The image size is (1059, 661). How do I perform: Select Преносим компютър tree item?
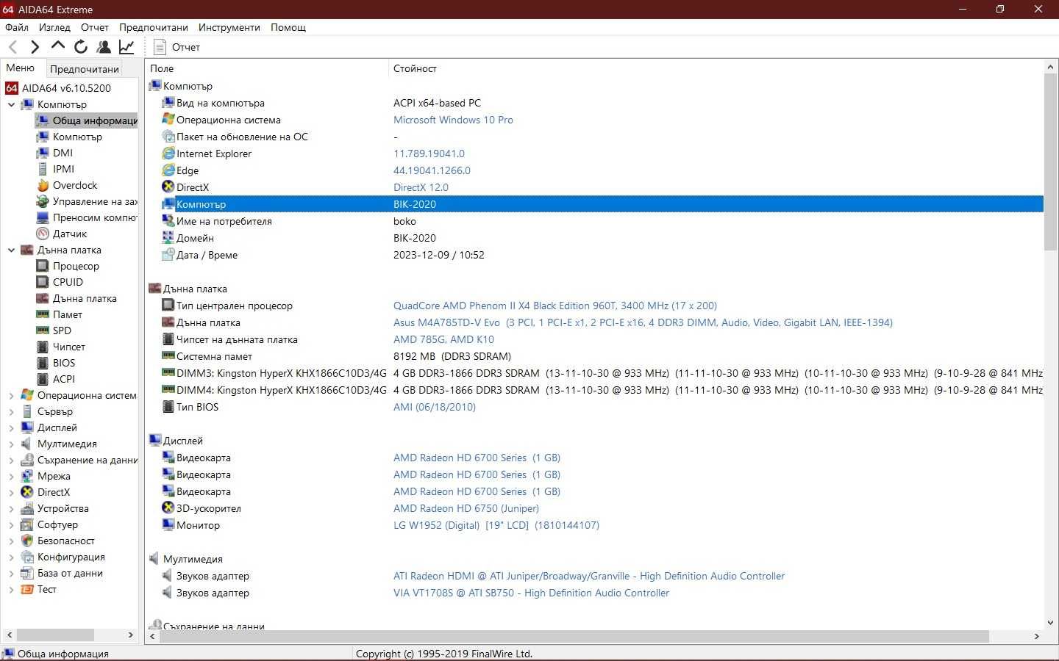(x=95, y=217)
